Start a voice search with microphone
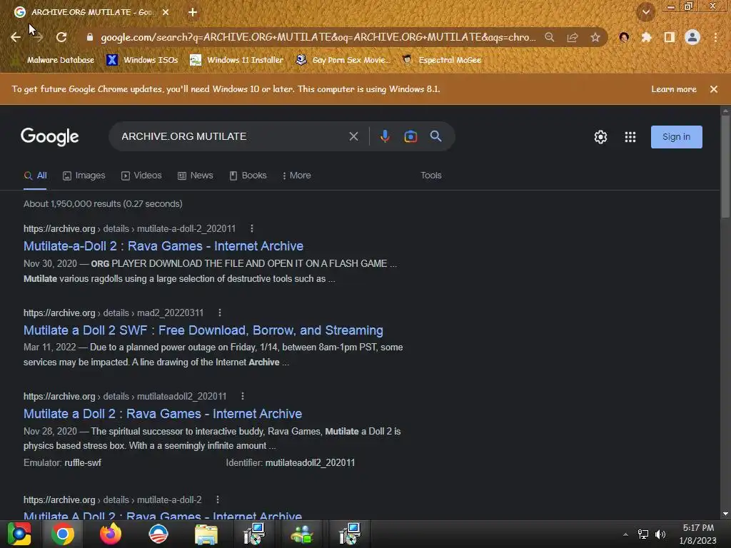This screenshot has width=731, height=548. point(385,136)
